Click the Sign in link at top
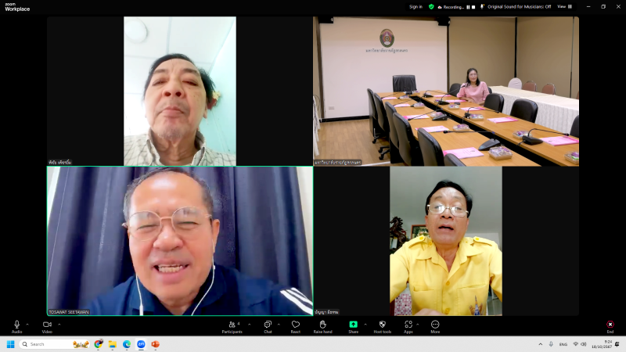Image resolution: width=626 pixels, height=352 pixels. [x=416, y=6]
